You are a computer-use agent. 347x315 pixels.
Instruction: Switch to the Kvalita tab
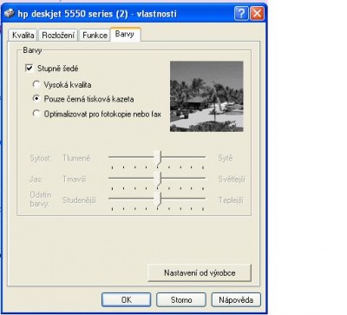tap(23, 36)
